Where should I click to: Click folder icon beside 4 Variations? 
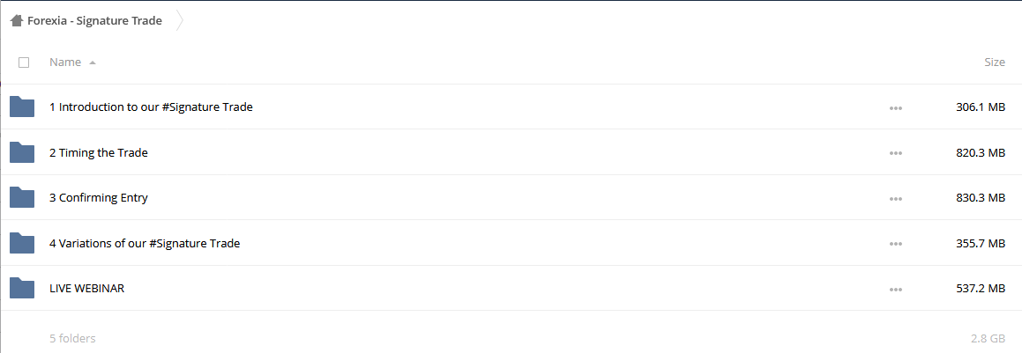pos(22,243)
